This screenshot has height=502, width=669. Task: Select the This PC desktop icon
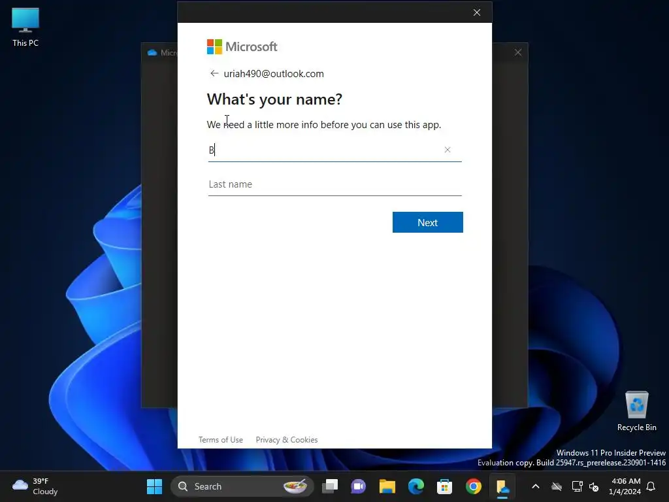click(x=25, y=27)
